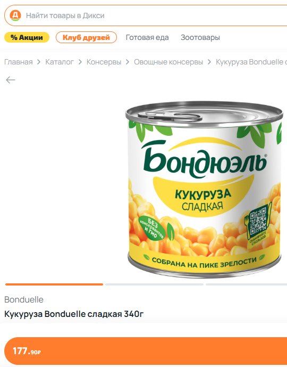287x367 pixels.
Task: Open the % Акции promotions section
Action: click(x=27, y=37)
